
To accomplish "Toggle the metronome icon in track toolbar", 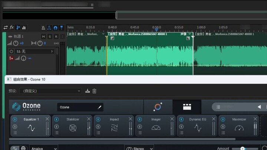I will coord(43,27).
